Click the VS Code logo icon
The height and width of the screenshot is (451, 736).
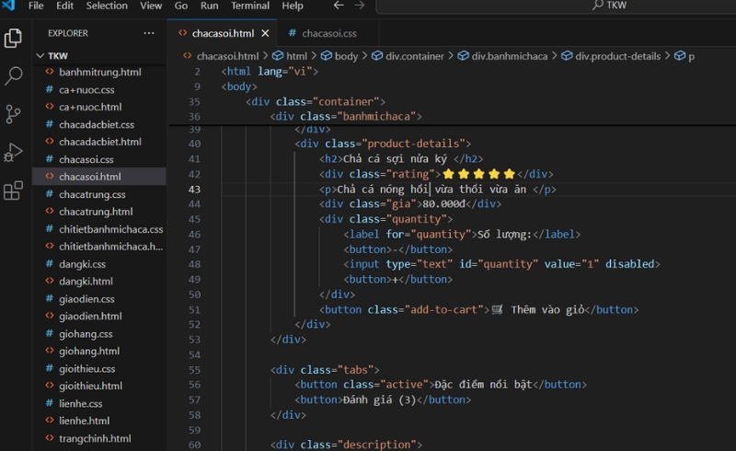click(x=8, y=6)
